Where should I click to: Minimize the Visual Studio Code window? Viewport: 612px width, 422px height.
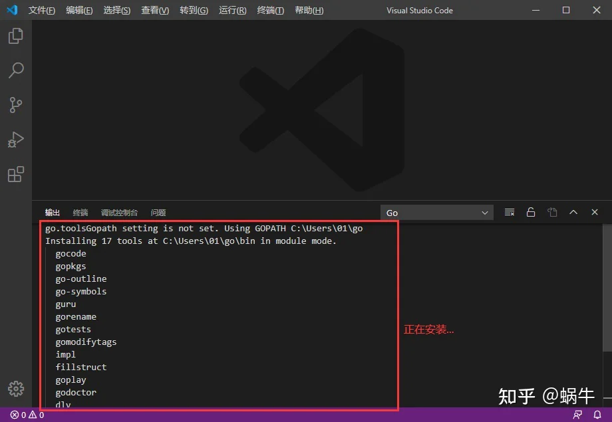click(x=536, y=10)
